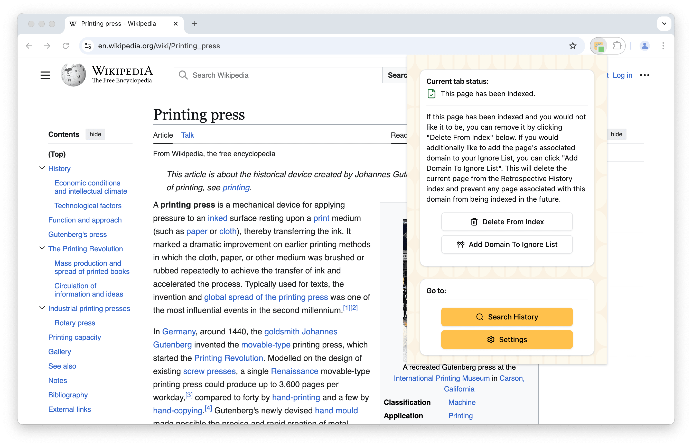Focus the Search Wikipedia input field

click(x=278, y=75)
